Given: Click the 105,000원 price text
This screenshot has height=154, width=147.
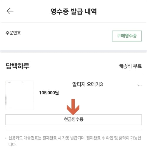Looking at the screenshot, I should [x=49, y=93].
